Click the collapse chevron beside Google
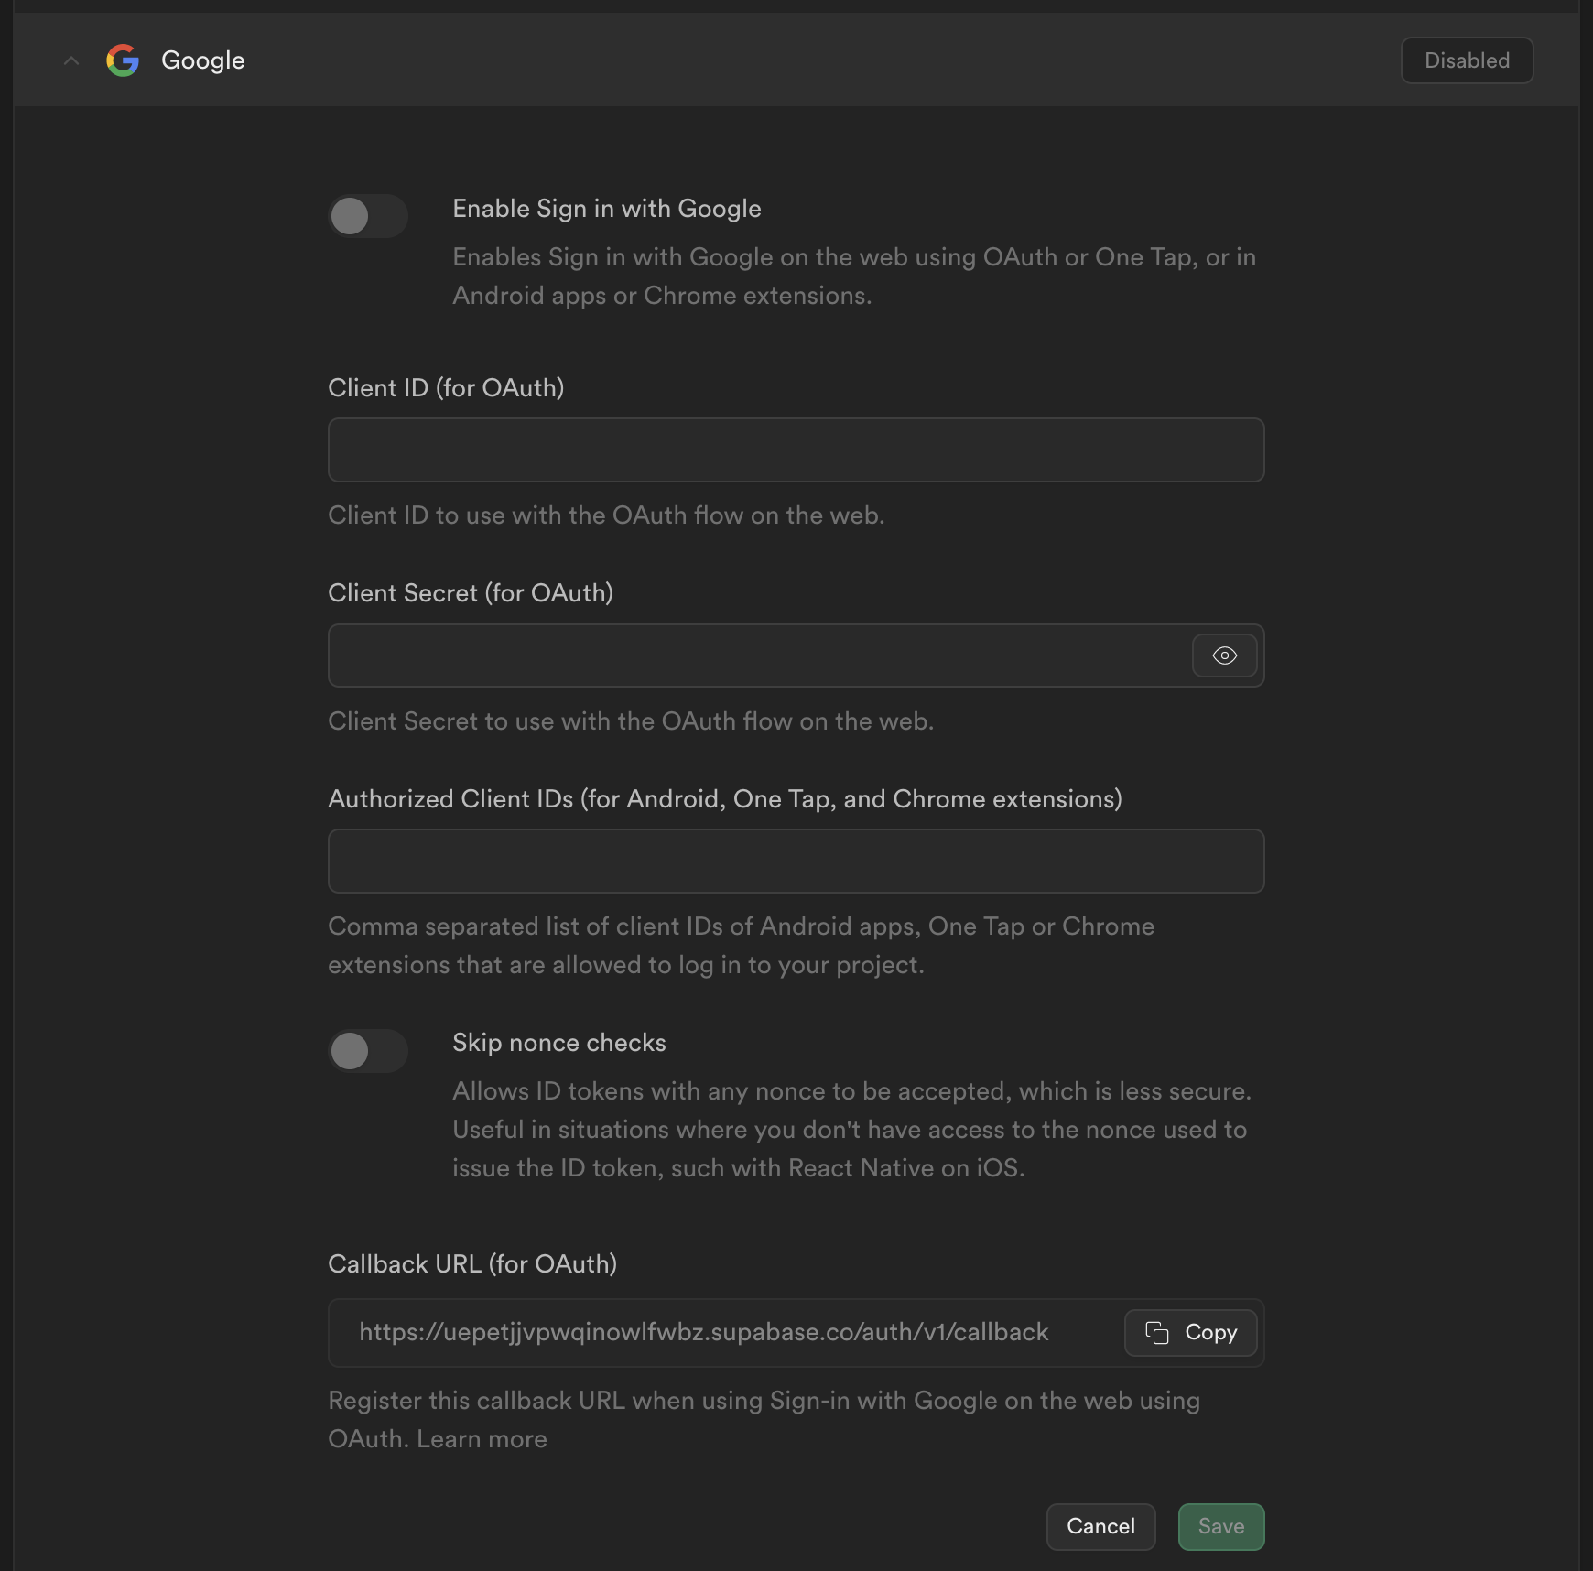 (70, 60)
